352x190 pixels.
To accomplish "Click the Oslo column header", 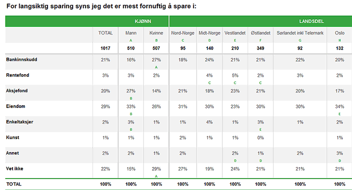I will (x=339, y=33).
